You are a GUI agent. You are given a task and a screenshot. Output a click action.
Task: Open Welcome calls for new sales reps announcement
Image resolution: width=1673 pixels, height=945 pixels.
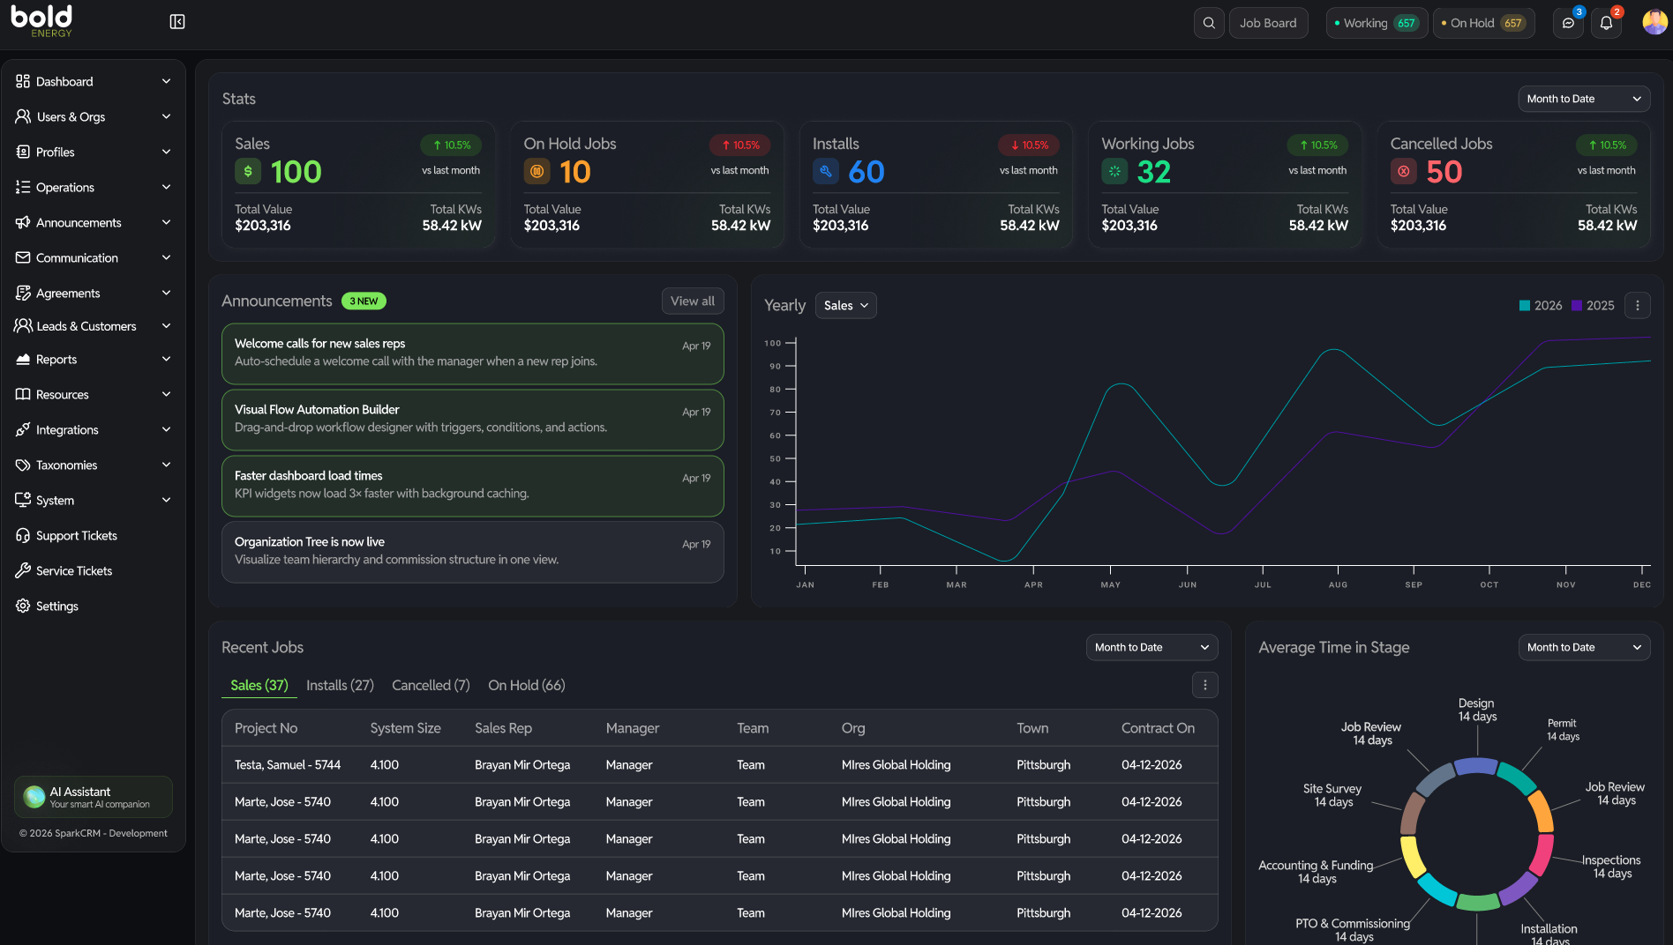[473, 353]
